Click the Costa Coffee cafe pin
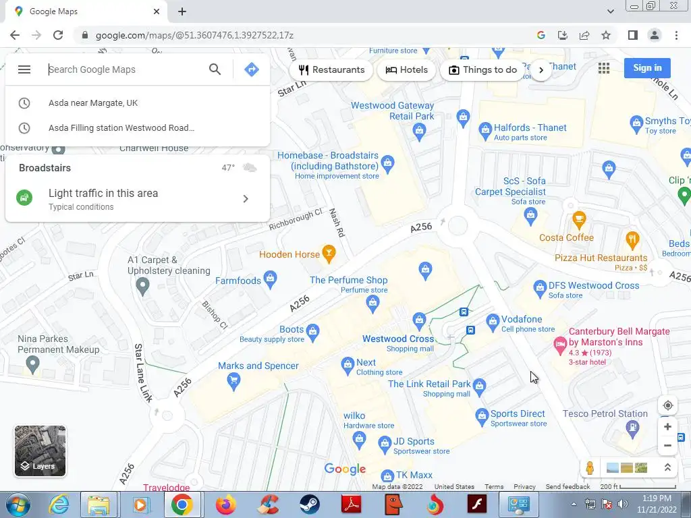 pyautogui.click(x=578, y=219)
